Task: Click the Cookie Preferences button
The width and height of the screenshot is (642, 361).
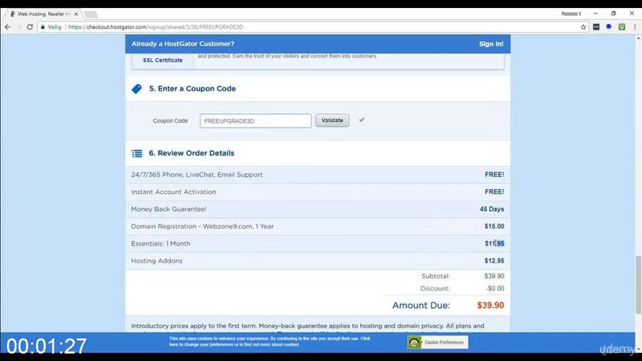Action: coord(437,343)
